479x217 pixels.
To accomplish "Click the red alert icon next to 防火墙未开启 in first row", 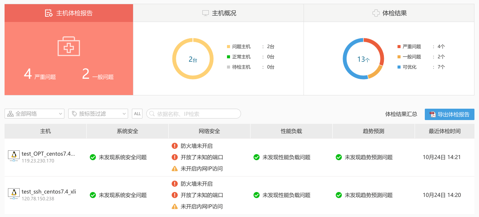I will click(x=175, y=146).
